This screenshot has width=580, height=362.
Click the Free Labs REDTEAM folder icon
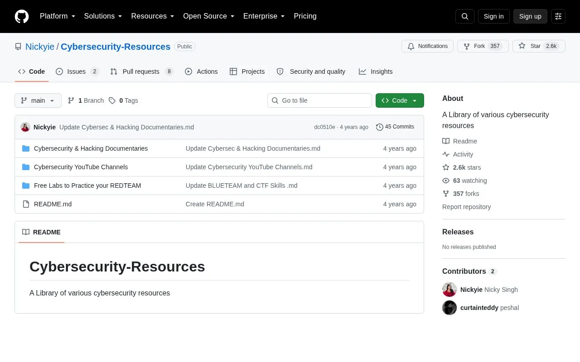[26, 186]
